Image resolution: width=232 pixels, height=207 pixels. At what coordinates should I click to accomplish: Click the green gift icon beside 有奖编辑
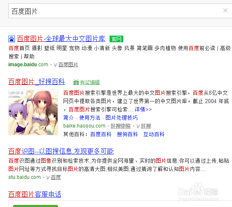[76, 82]
